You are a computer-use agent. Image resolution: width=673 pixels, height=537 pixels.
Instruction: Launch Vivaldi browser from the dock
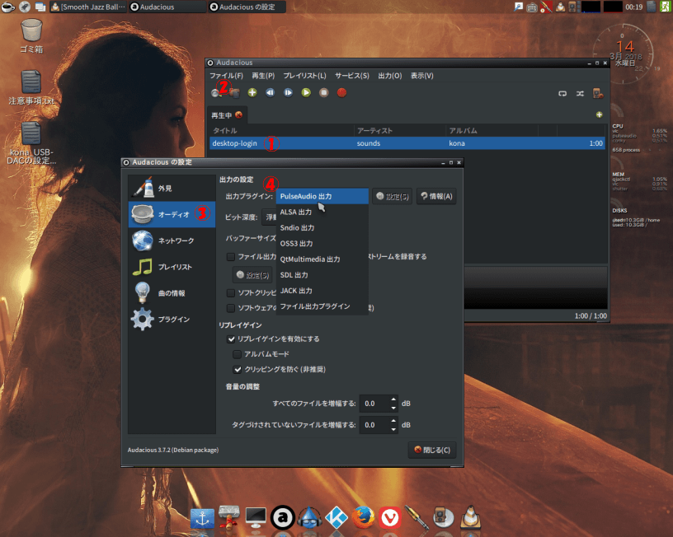click(390, 518)
